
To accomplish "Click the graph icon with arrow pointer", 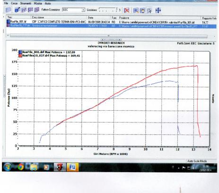I will click(149, 10).
